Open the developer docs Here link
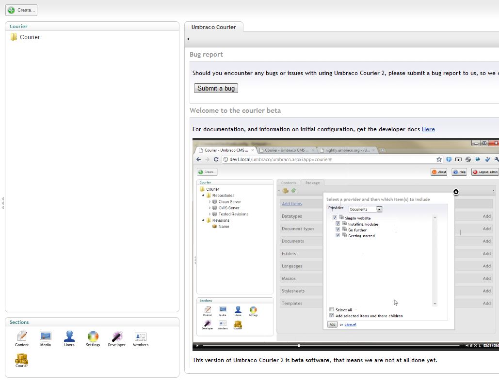 [428, 129]
